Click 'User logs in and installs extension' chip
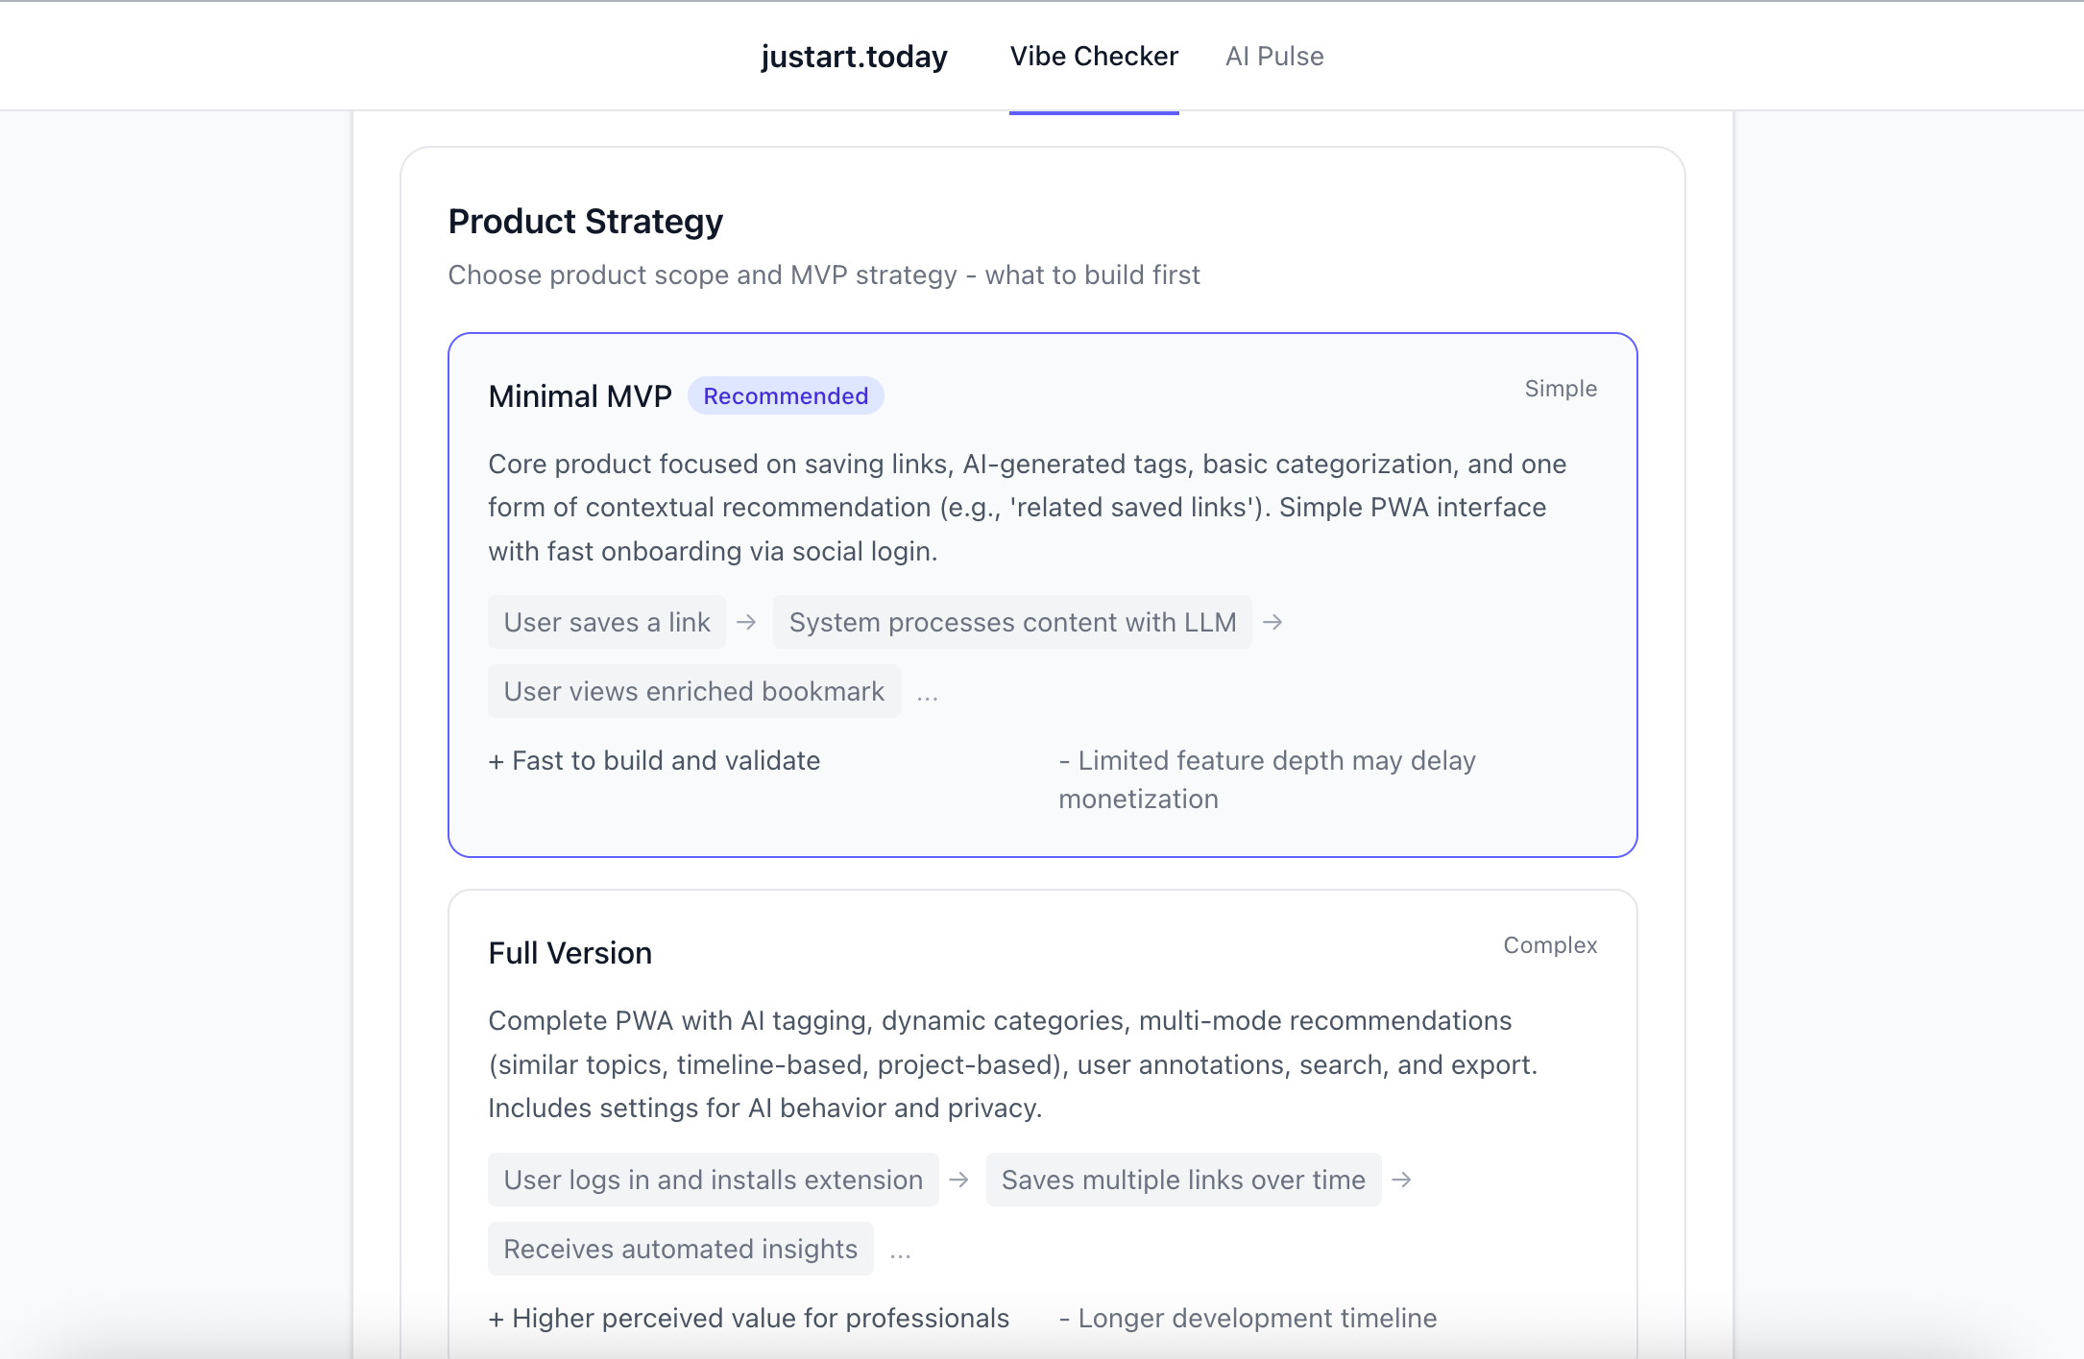2084x1359 pixels. point(713,1180)
